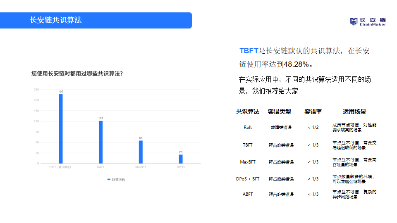Click the blue 回答次数 legend swatch
Viewport: 397px width, 223px height.
(x=109, y=180)
